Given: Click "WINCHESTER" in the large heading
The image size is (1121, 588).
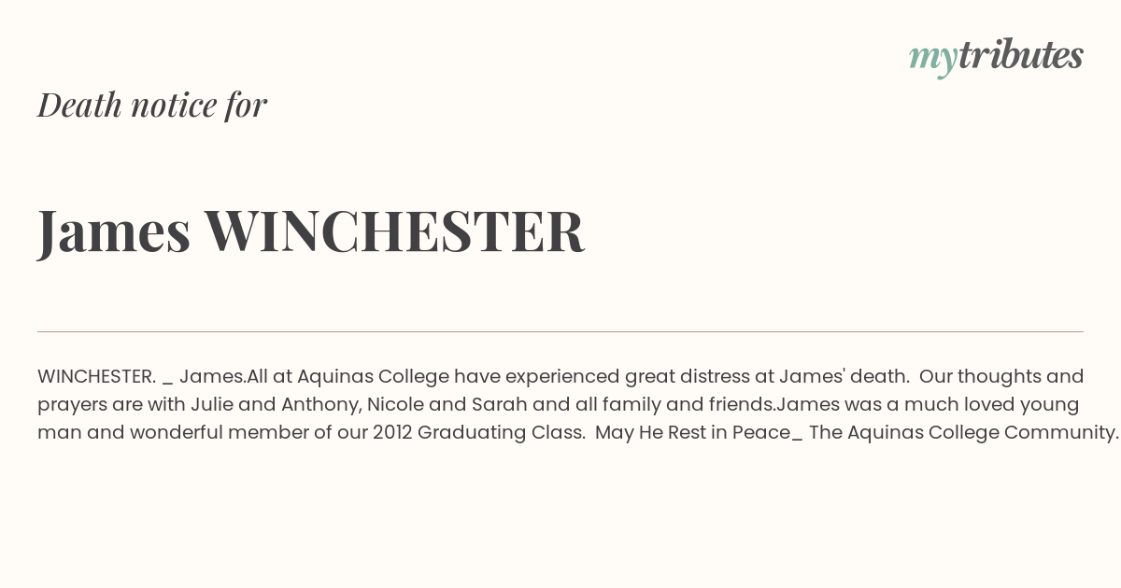Looking at the screenshot, I should coord(394,231).
